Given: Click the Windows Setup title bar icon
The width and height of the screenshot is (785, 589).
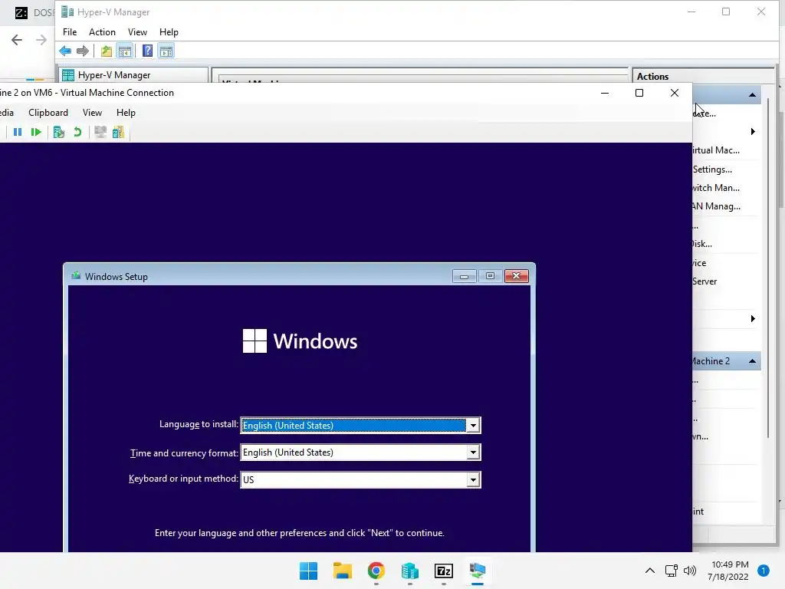Looking at the screenshot, I should pos(76,276).
